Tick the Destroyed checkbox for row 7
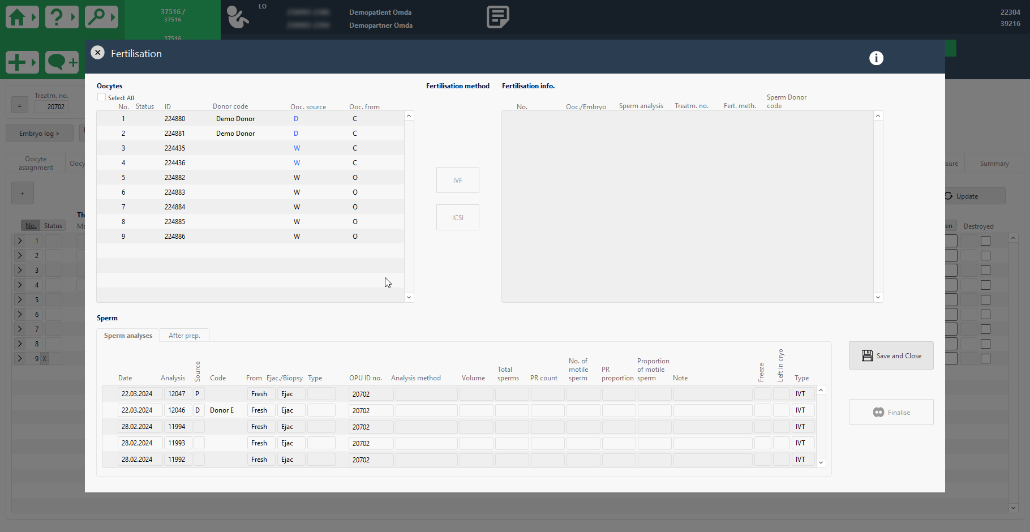The width and height of the screenshot is (1030, 532). click(986, 329)
